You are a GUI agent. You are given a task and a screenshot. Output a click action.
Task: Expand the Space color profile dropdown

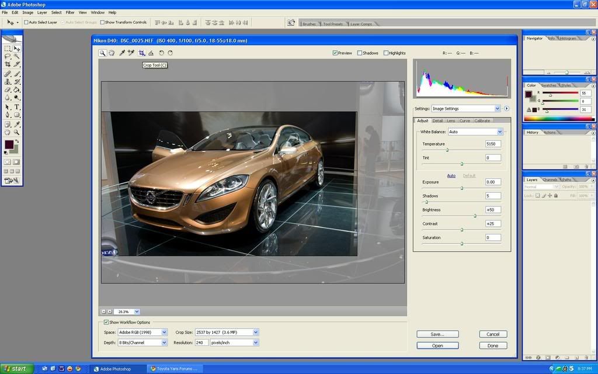(x=164, y=332)
